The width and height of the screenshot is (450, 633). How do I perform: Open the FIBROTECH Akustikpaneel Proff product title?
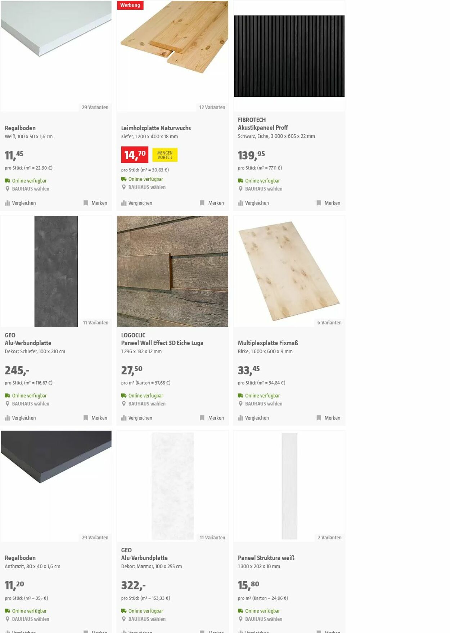pos(263,124)
